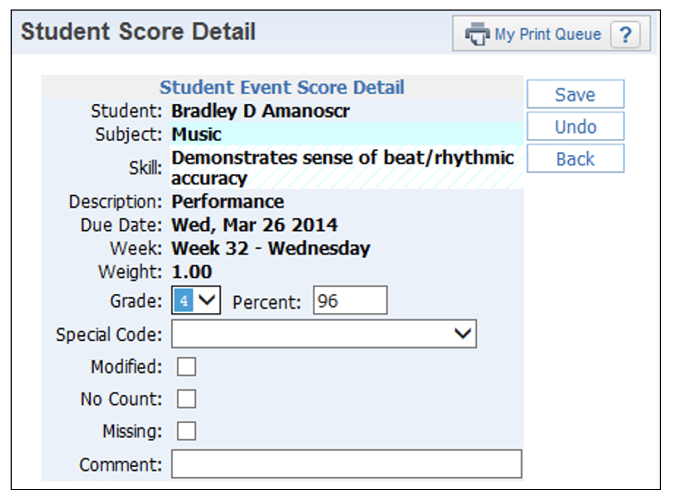The width and height of the screenshot is (677, 503).
Task: Expand the Special Code dropdown list
Action: click(323, 334)
